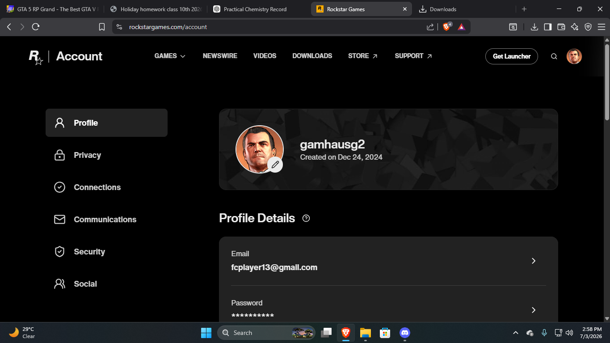Image resolution: width=610 pixels, height=343 pixels.
Task: Open Discord from the taskbar
Action: tap(405, 333)
